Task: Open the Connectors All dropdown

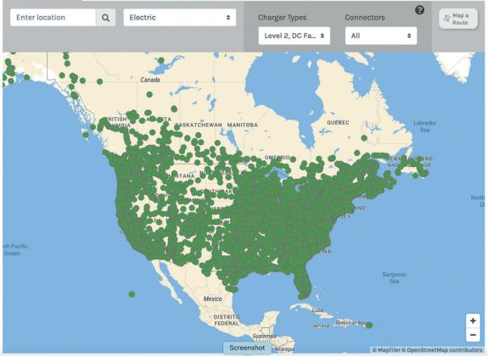Action: click(x=381, y=36)
